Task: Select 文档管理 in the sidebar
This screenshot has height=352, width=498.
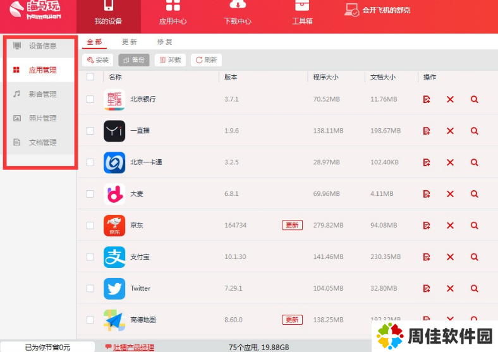Action: point(40,142)
